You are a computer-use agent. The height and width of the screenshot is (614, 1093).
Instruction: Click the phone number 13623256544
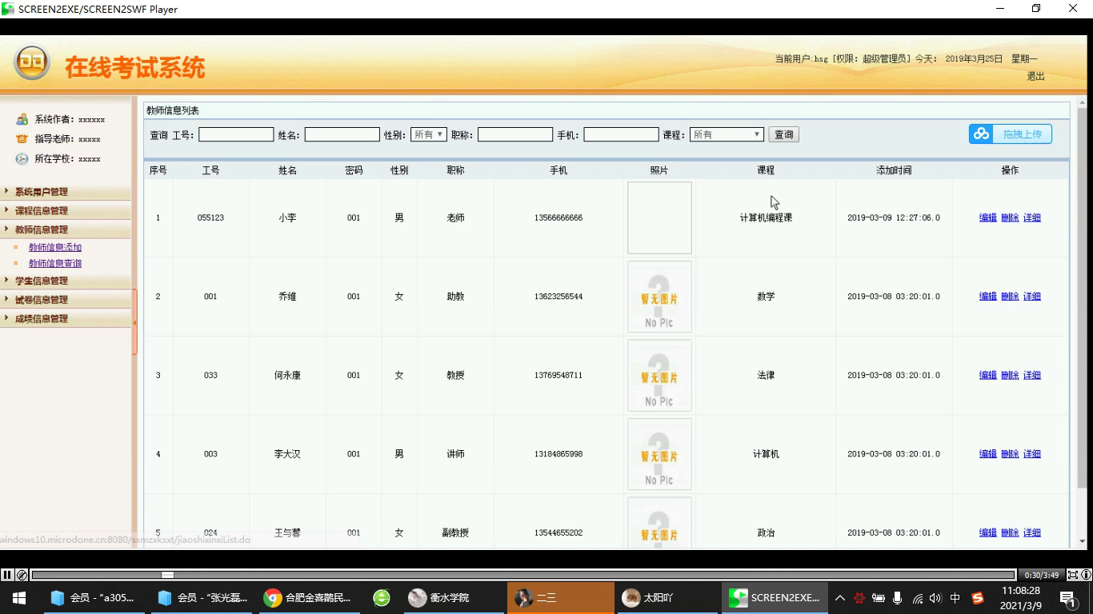point(559,297)
